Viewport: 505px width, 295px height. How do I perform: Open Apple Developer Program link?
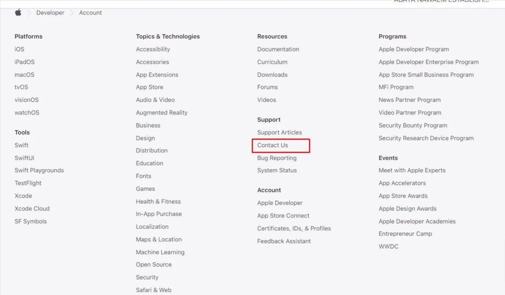[414, 49]
